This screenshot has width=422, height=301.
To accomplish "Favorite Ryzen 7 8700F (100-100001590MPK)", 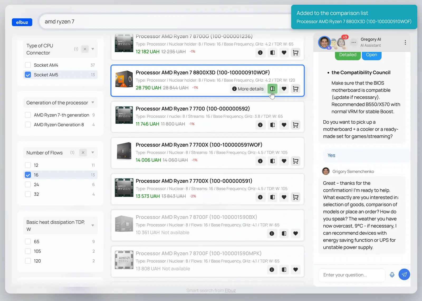I will coord(296,269).
